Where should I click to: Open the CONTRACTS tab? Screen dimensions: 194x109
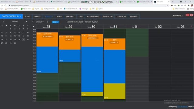click(121, 17)
